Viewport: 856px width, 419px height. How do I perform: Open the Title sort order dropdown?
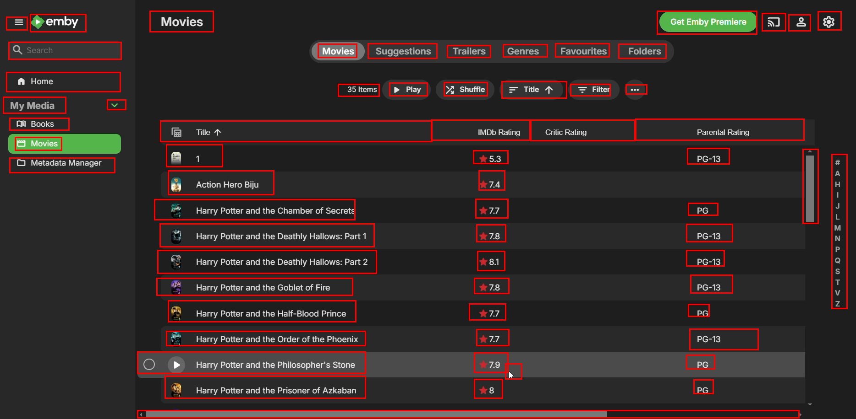click(532, 90)
